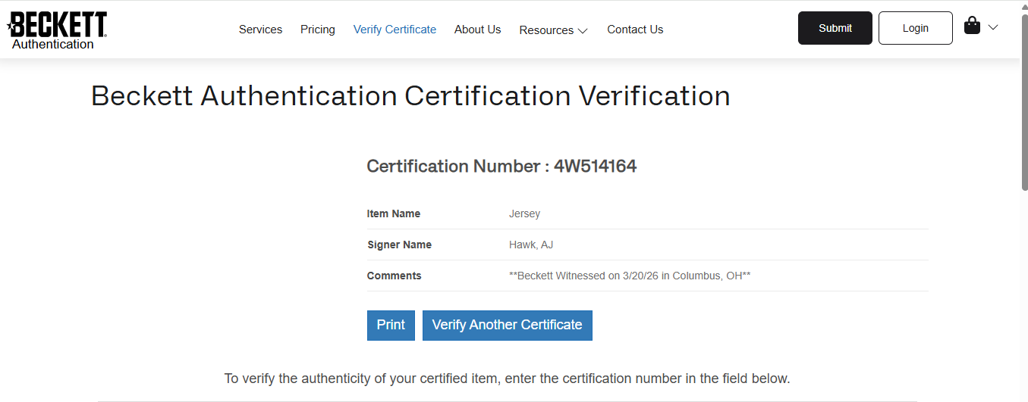Click the Comments label
Viewport: 1028px width, 402px height.
click(x=394, y=276)
